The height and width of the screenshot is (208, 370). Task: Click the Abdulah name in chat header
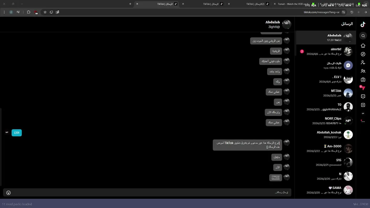tap(273, 22)
